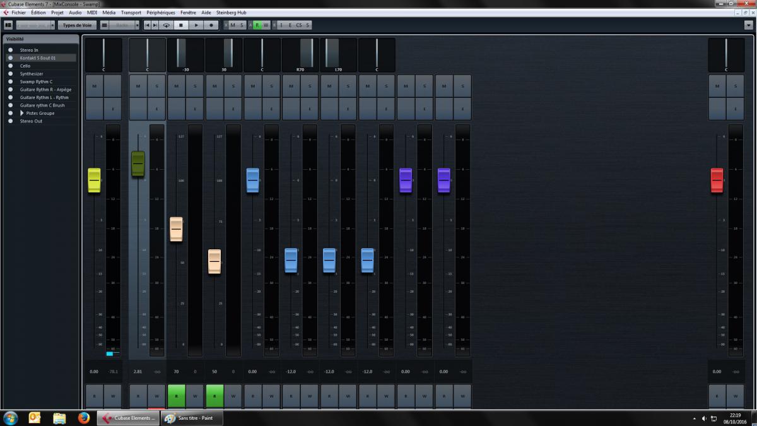Screen dimensions: 757x426
Task: Open edit settings on the channel panned R70
Action: pyautogui.click(x=310, y=109)
